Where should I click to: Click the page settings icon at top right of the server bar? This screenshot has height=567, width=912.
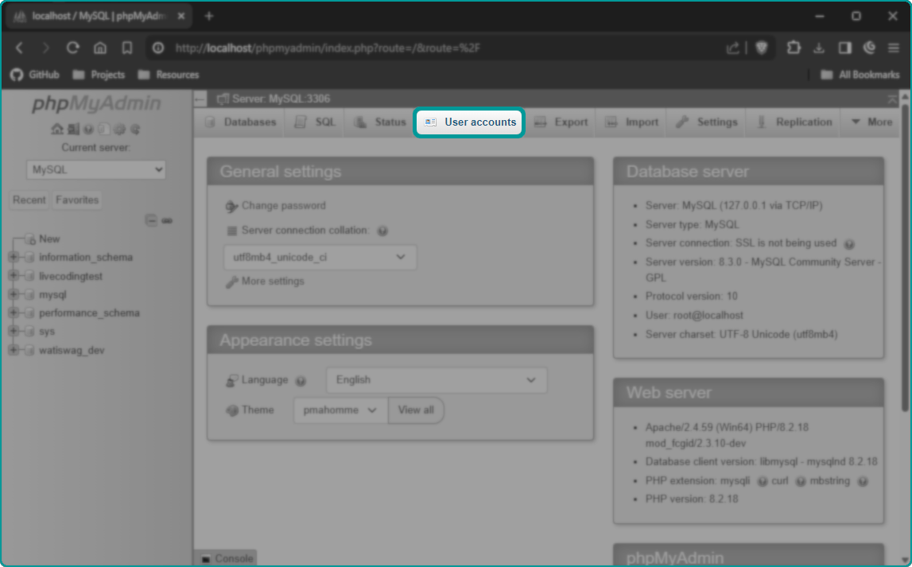[x=891, y=99]
